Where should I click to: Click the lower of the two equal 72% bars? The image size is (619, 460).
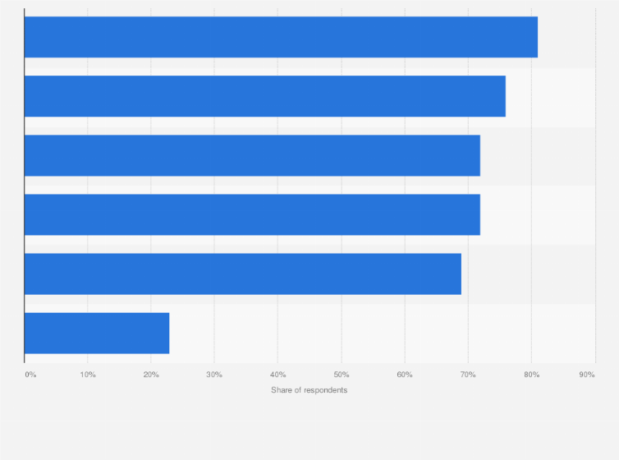[x=252, y=214]
